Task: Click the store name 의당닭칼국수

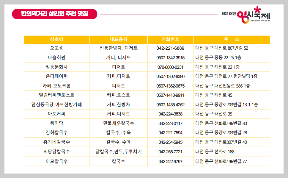Action: click(x=56, y=152)
